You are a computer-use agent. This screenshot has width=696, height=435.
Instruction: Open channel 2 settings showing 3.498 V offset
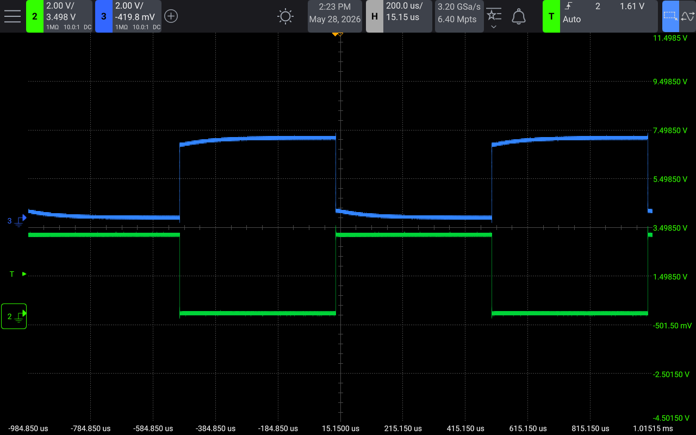pyautogui.click(x=68, y=16)
